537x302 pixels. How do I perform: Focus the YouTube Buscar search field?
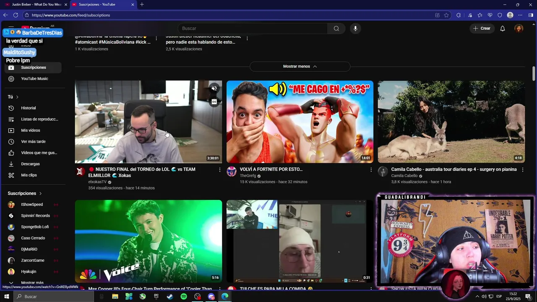coord(253,29)
